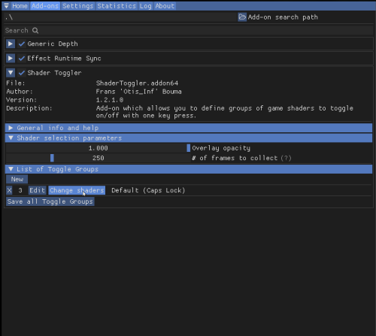This screenshot has height=336, width=376.
Task: Expand the Generic Depth add-on details
Action: pyautogui.click(x=11, y=44)
